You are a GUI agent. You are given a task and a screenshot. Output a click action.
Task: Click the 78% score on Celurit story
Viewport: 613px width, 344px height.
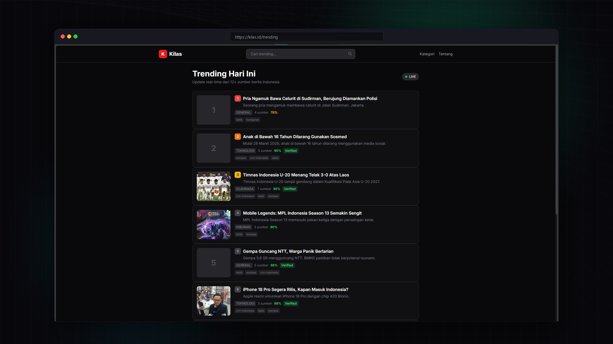coord(274,112)
